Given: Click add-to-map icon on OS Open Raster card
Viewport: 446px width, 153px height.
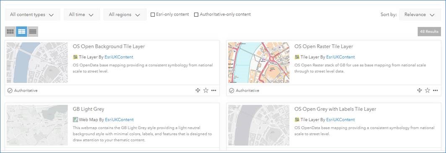Looking at the screenshot, I should (419, 91).
